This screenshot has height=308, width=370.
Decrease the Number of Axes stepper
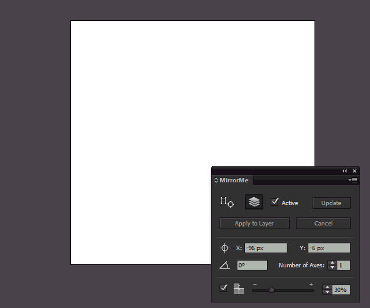[332, 268]
